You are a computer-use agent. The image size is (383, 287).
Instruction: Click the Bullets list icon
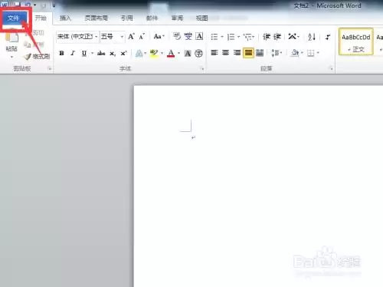coord(214,37)
